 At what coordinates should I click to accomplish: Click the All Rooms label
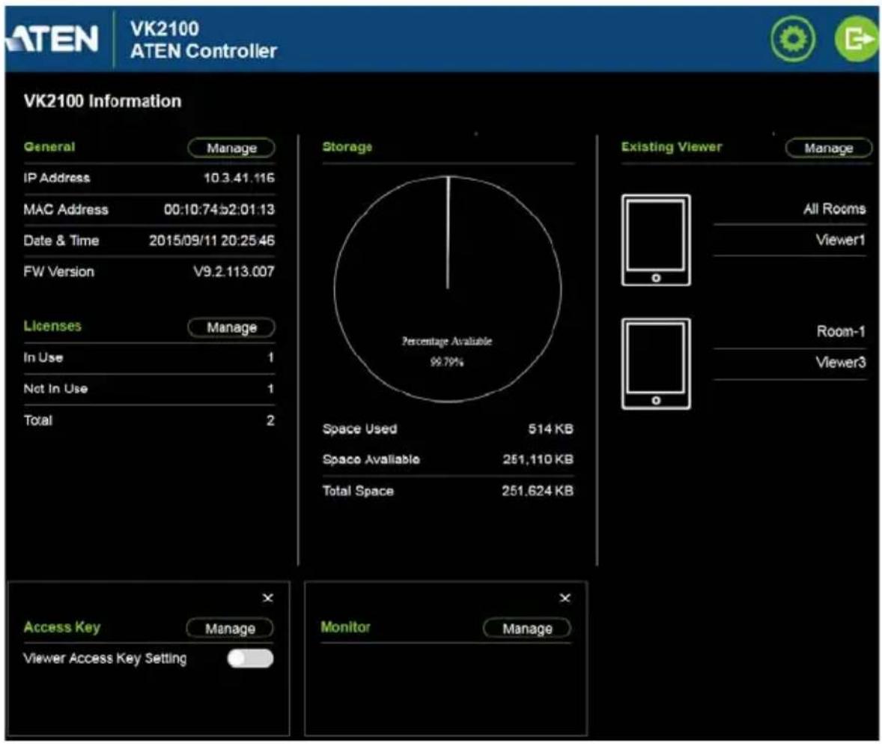pos(834,209)
